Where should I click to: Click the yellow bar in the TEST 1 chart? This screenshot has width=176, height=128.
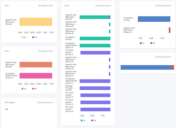(x=36, y=22)
